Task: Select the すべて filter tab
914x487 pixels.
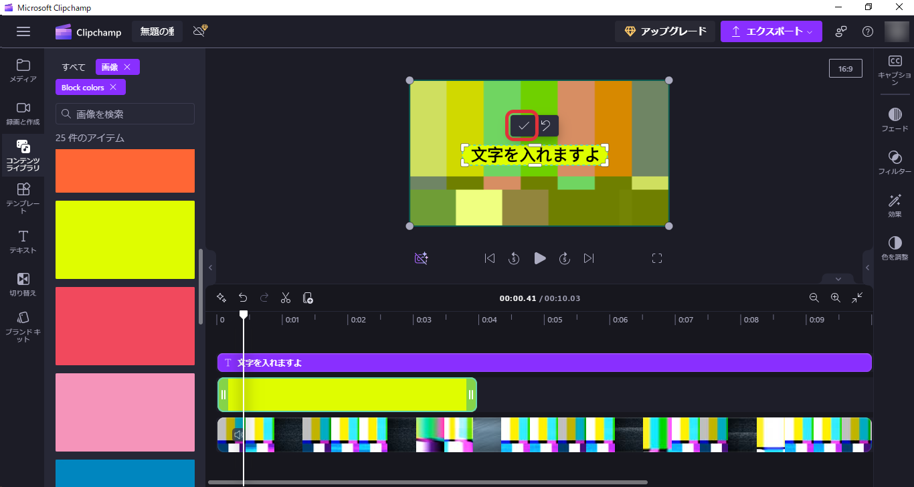Action: coord(74,67)
